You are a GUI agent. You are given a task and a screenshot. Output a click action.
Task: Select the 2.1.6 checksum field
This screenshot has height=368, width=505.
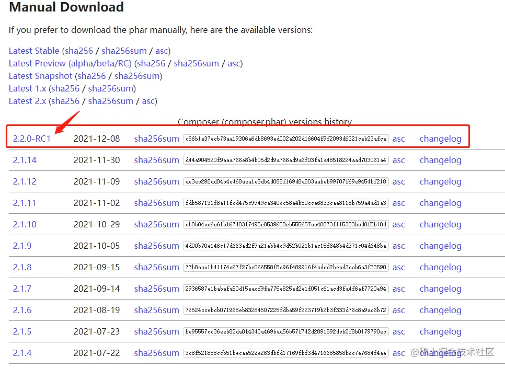[x=285, y=310]
